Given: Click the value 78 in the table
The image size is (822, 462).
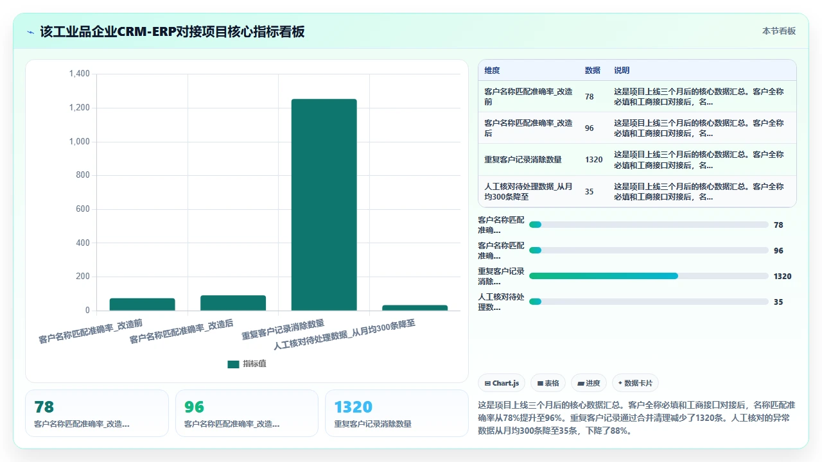Looking at the screenshot, I should tap(590, 97).
